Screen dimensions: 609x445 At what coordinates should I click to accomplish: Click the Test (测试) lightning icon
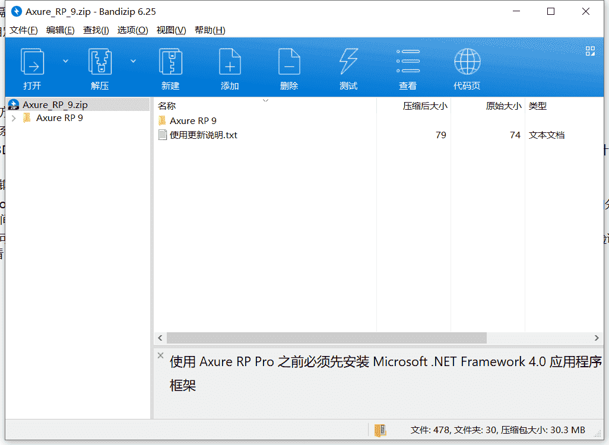(x=348, y=62)
